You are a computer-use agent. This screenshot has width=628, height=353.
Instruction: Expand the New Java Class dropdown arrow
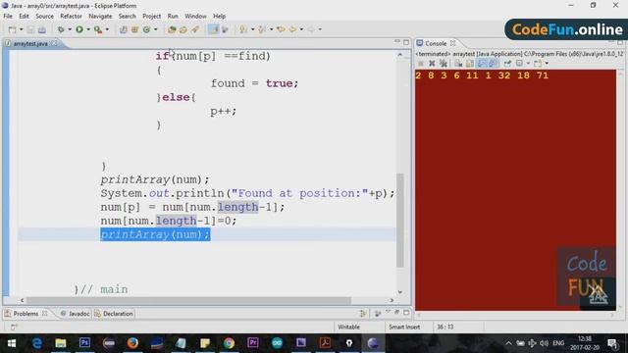click(x=156, y=29)
